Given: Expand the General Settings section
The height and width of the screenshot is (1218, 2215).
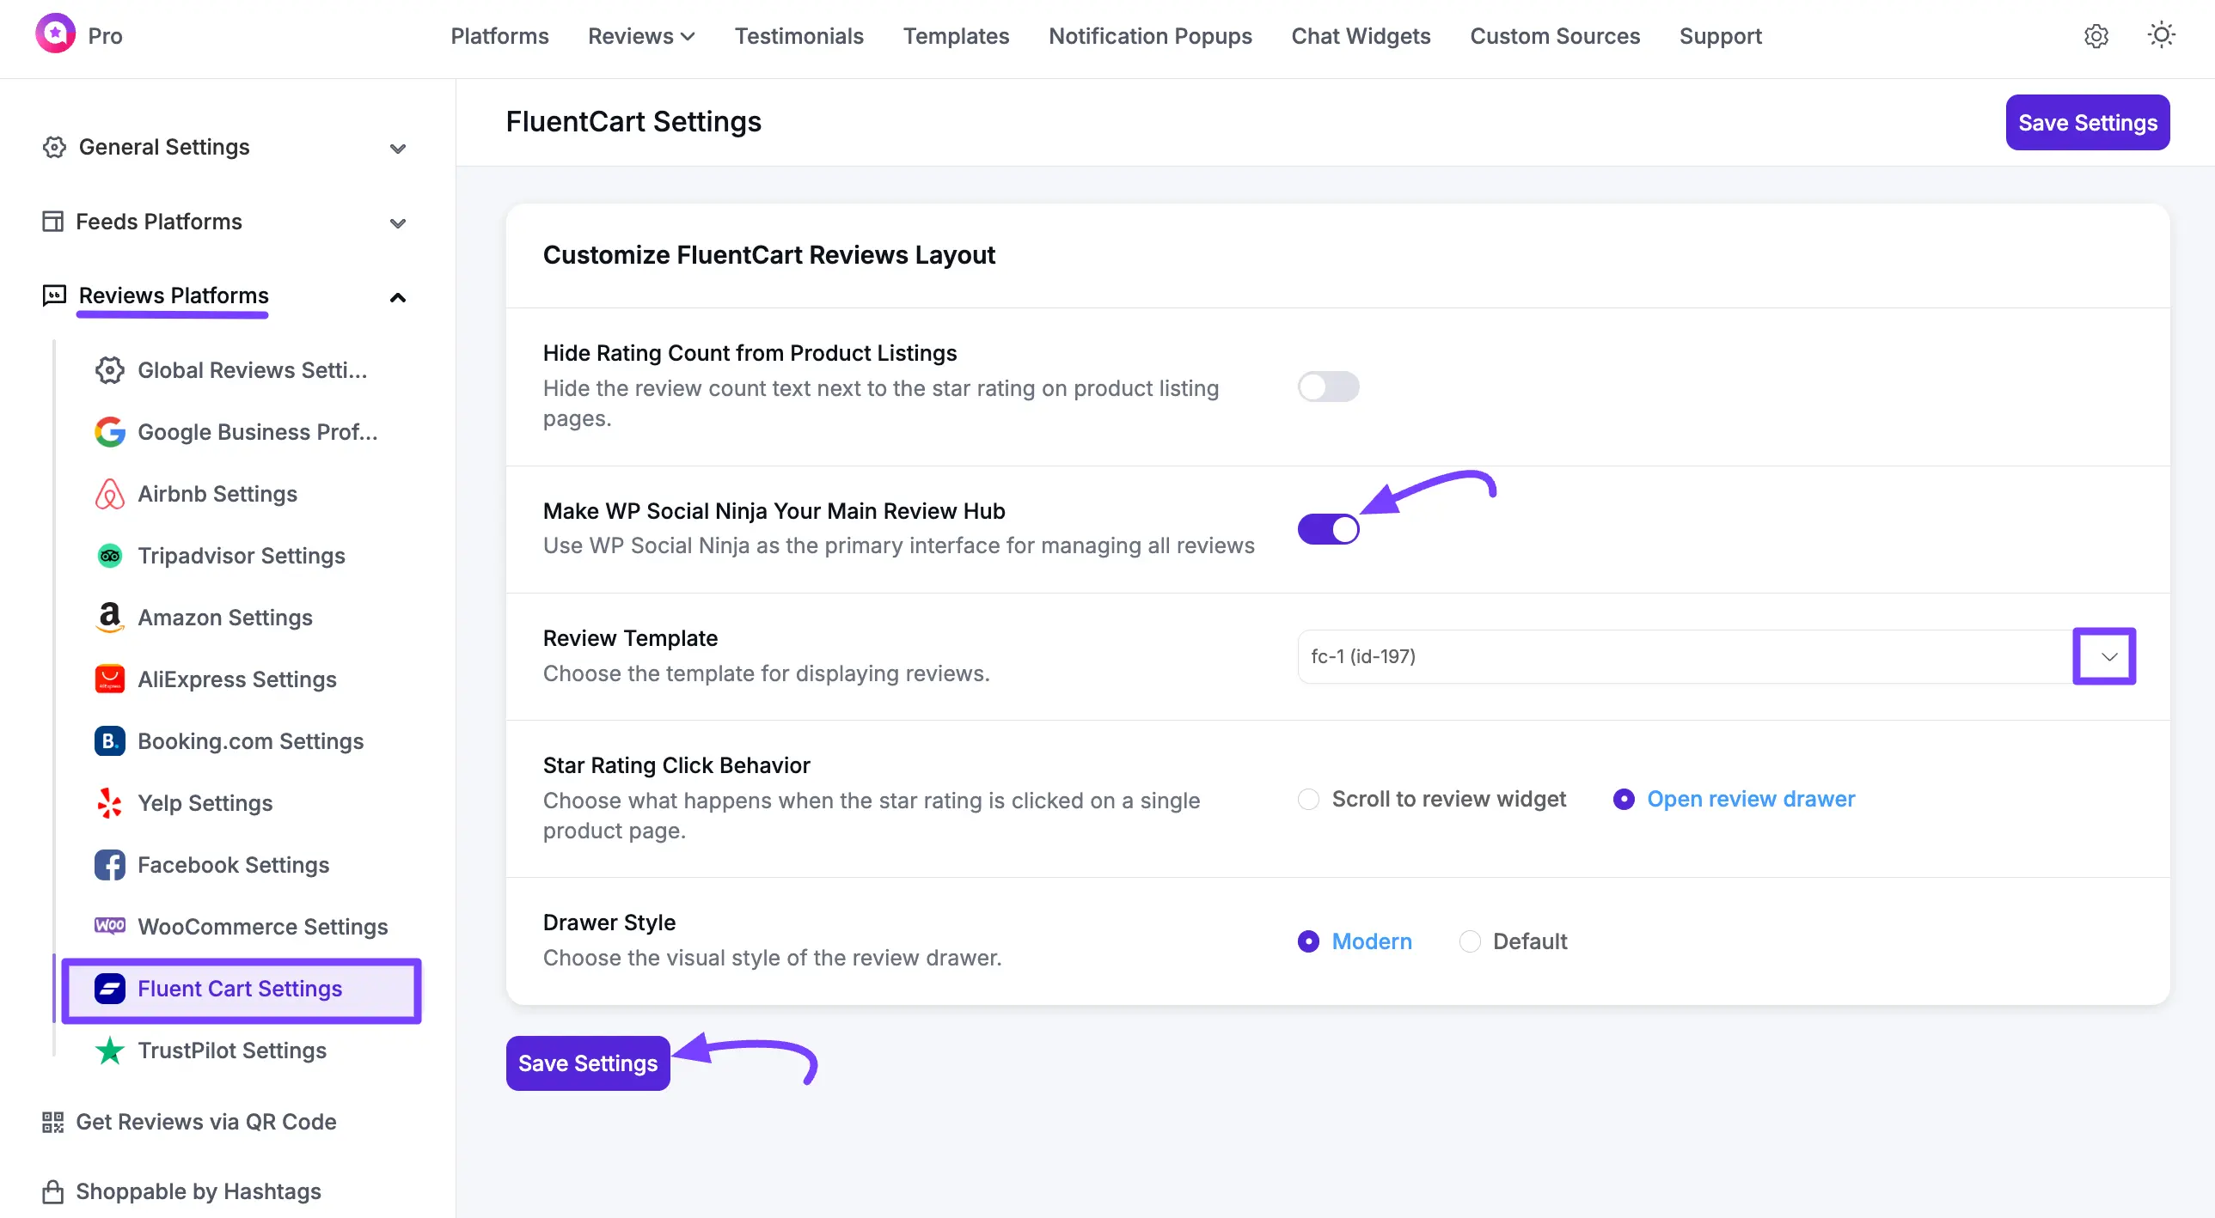Looking at the screenshot, I should point(397,148).
